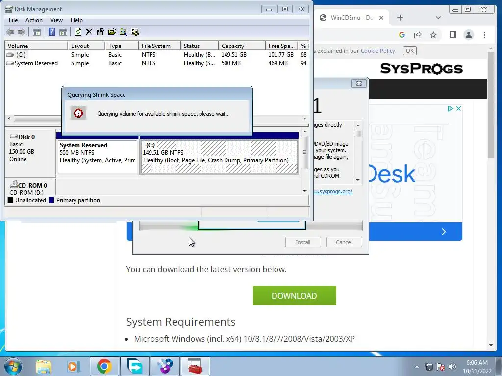Screen dimensions: 502x376
Task: Open the blue Help question mark toolbar icon
Action: [x=51, y=32]
